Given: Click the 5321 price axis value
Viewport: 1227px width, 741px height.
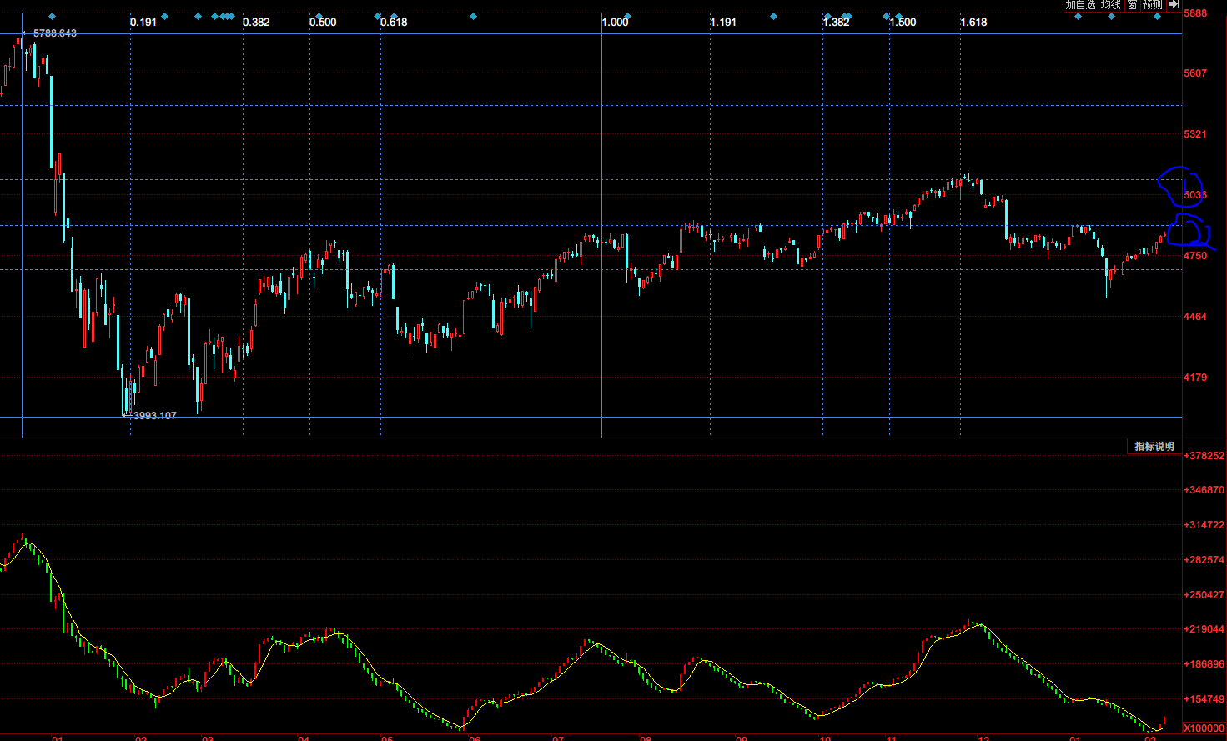Looking at the screenshot, I should [1195, 133].
